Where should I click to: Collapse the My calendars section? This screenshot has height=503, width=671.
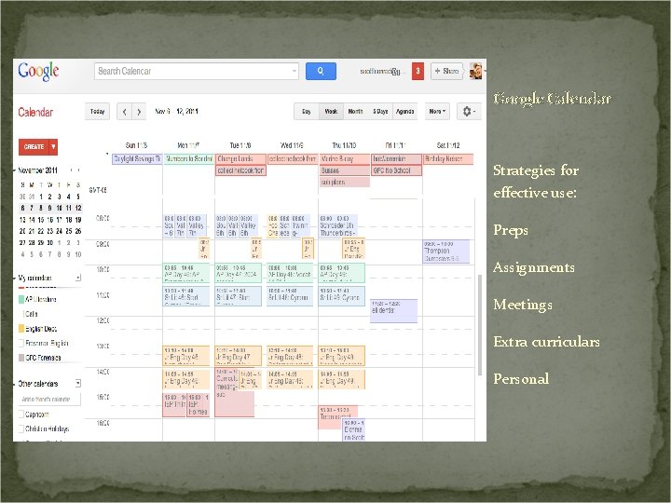coord(15,279)
